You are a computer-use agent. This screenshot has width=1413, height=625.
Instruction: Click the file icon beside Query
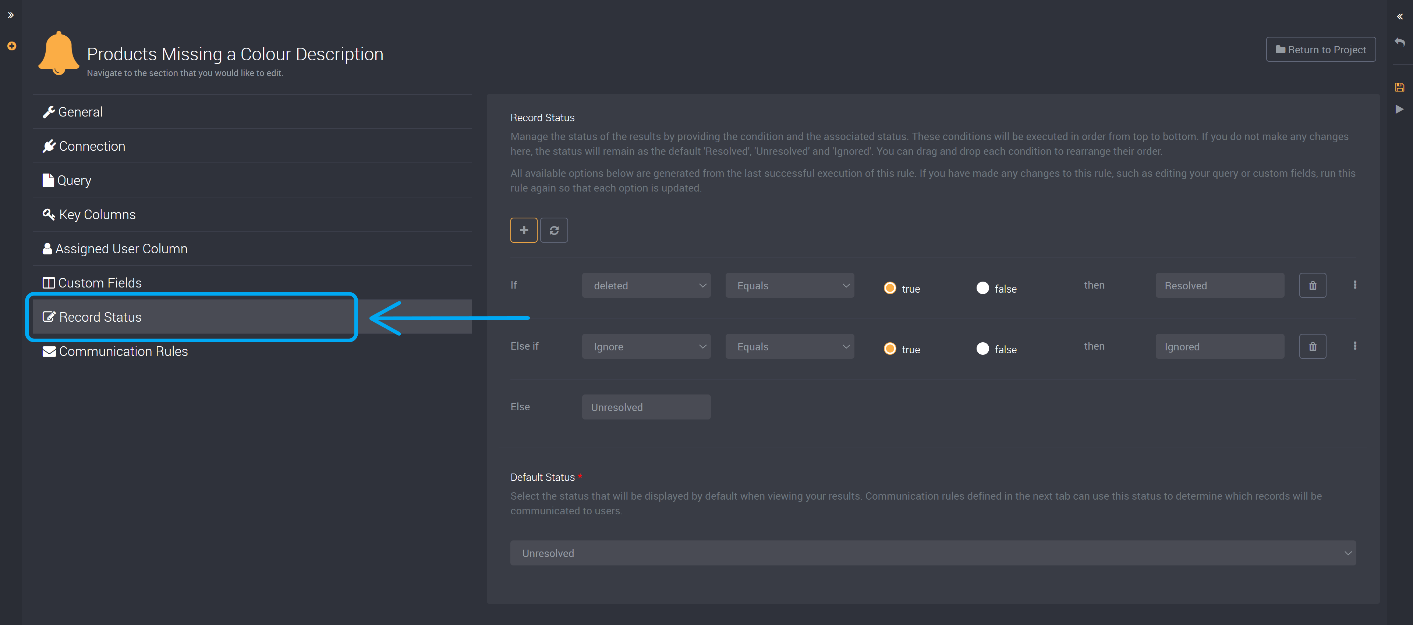click(48, 181)
